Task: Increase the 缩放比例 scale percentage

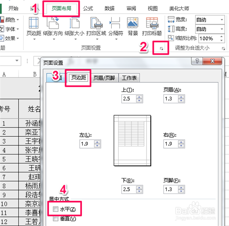Action: click(222, 37)
